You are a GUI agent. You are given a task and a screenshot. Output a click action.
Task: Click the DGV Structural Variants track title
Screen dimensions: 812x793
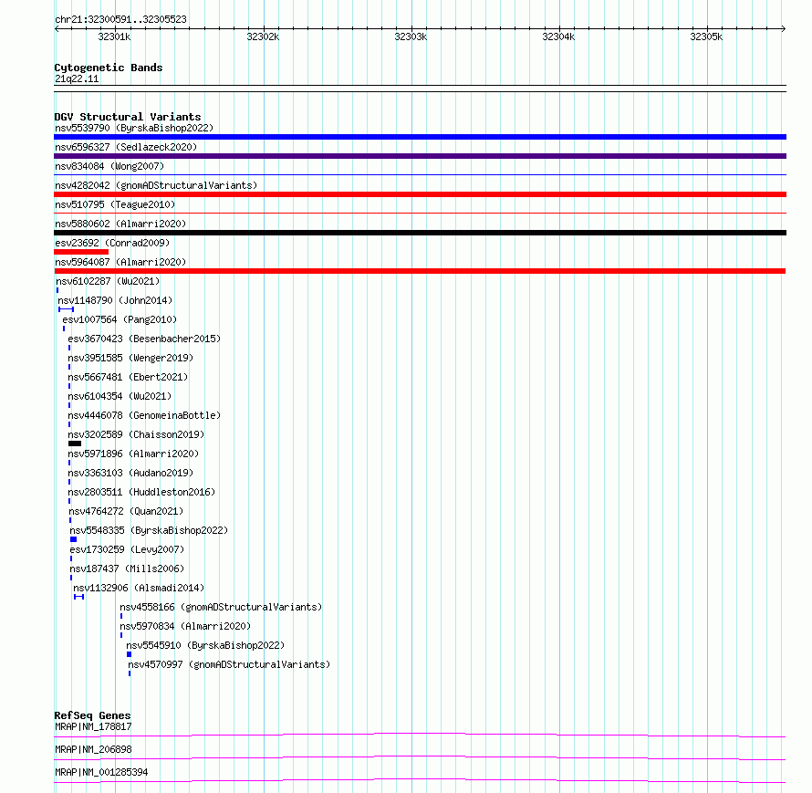click(128, 117)
